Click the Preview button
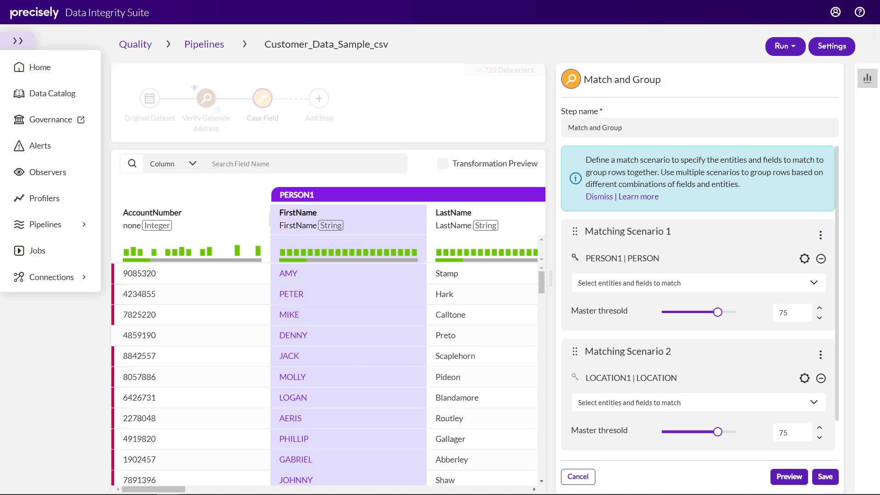The height and width of the screenshot is (495, 880). pos(789,477)
